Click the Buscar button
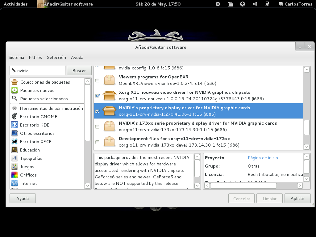The width and height of the screenshot is (316, 237). (x=79, y=71)
